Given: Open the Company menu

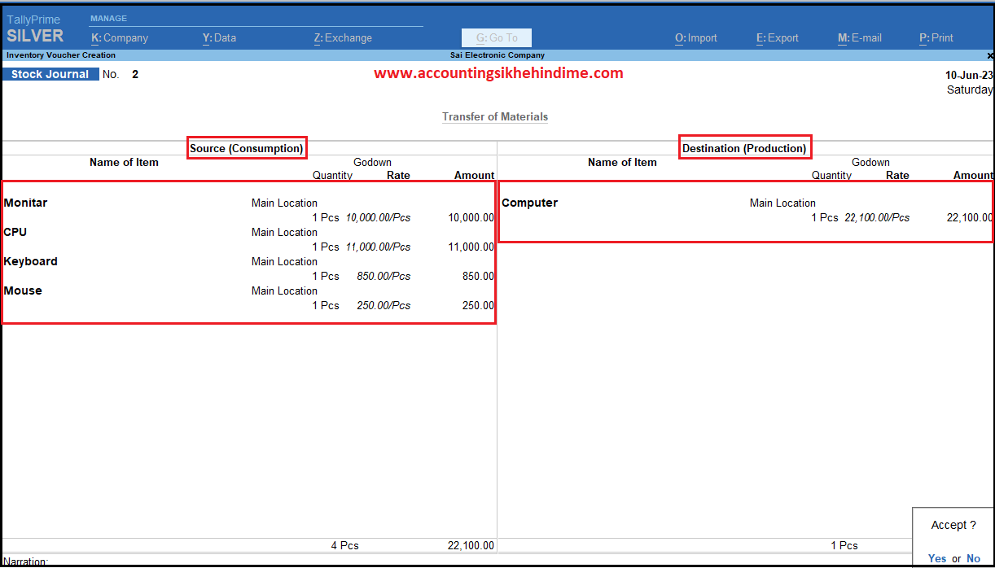Looking at the screenshot, I should click(120, 37).
